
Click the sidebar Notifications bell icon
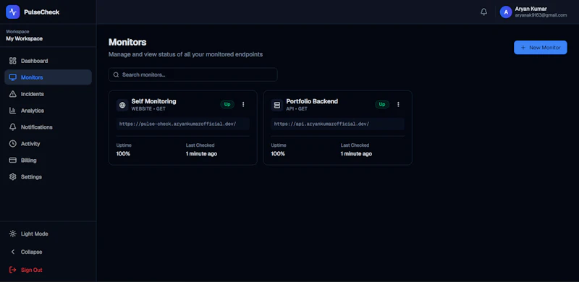click(13, 127)
